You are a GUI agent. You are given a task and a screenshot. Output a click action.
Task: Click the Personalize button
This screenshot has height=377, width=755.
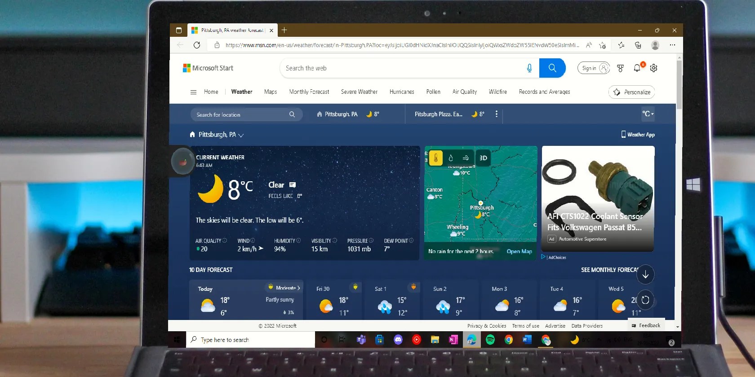632,92
